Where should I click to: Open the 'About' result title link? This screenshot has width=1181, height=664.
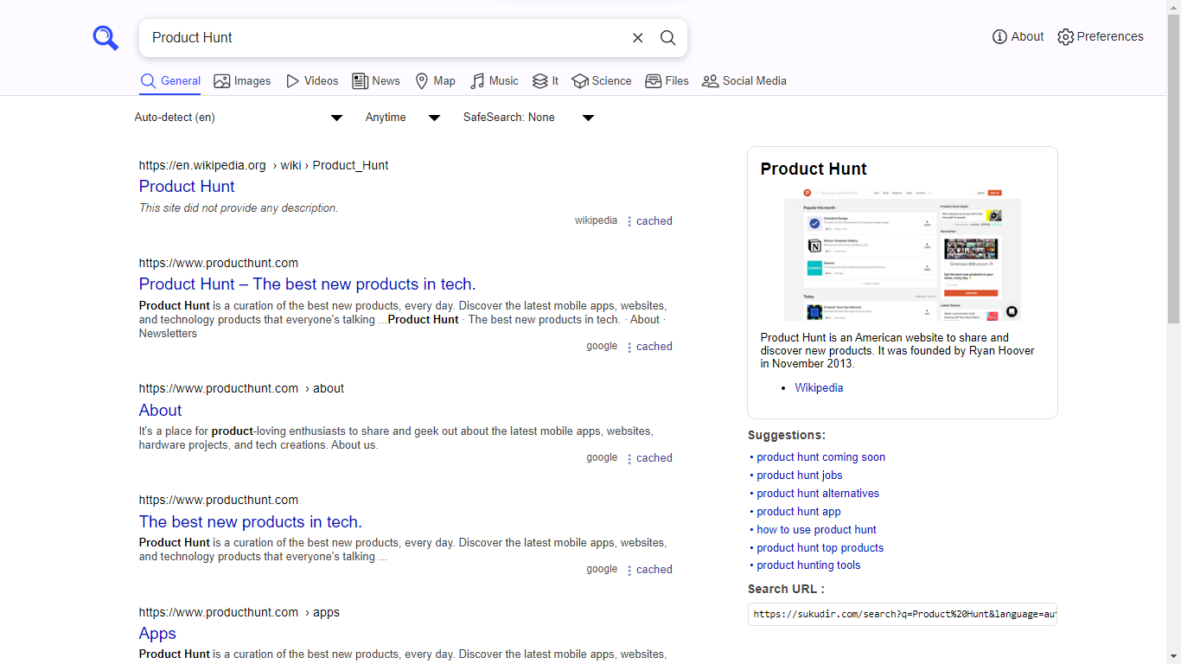160,410
